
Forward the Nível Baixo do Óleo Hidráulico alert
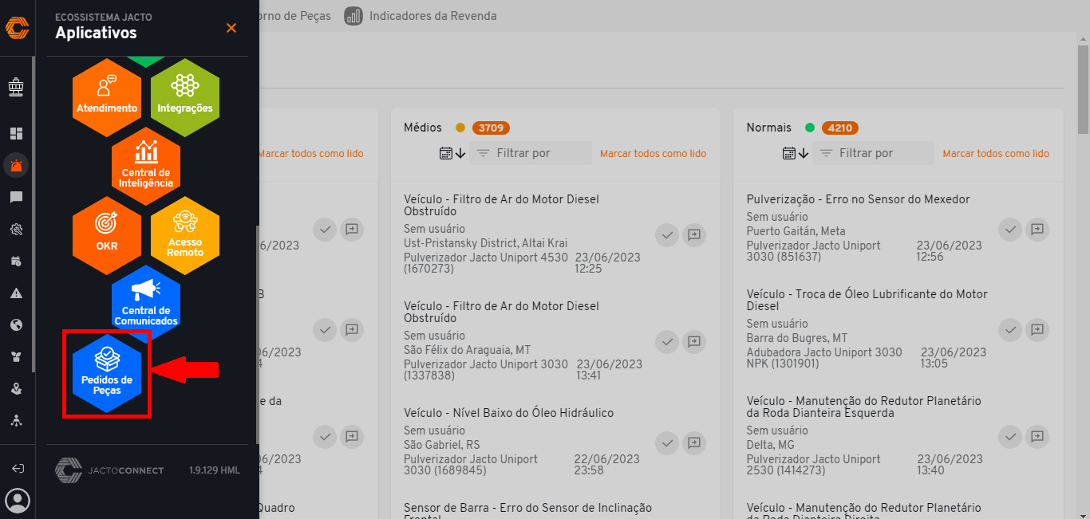tap(694, 442)
